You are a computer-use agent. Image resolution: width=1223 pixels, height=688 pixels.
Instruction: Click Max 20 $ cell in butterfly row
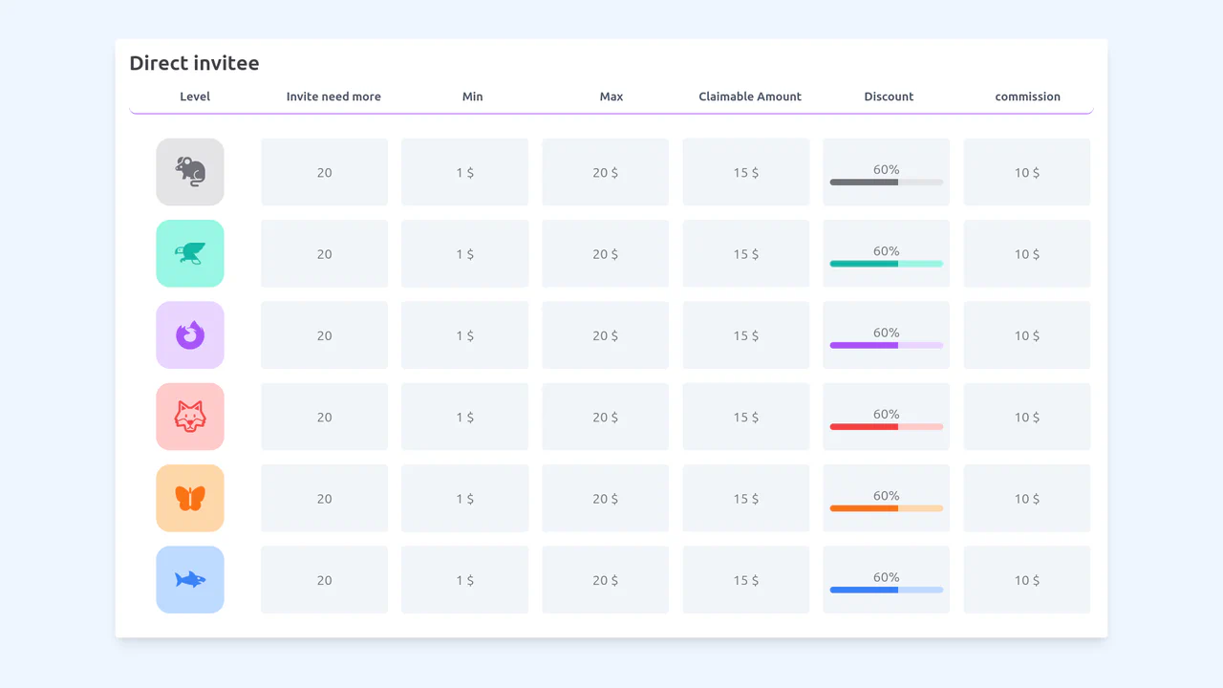click(x=606, y=498)
